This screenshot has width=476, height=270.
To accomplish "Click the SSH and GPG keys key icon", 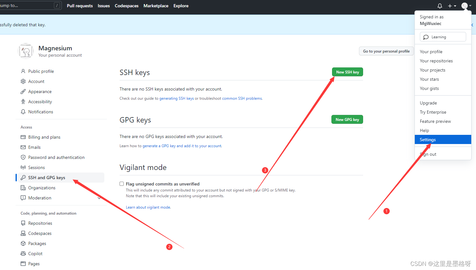I will pos(23,178).
